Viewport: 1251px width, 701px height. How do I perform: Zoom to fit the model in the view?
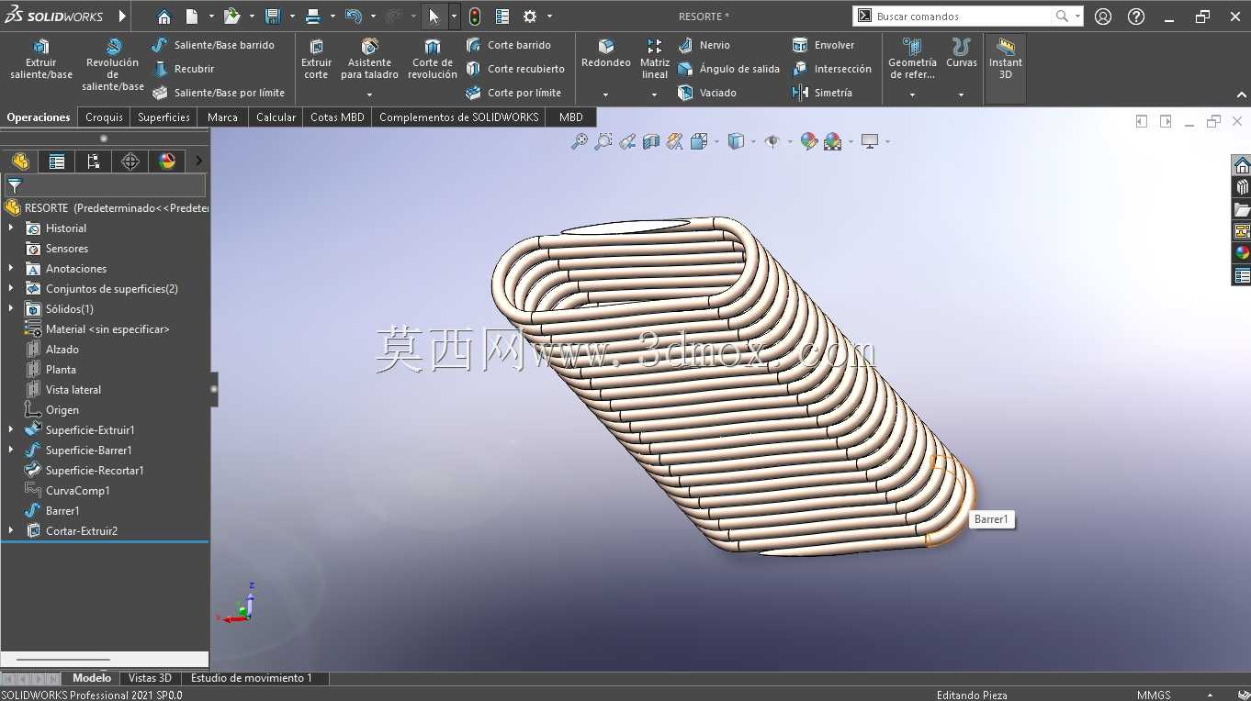(579, 141)
